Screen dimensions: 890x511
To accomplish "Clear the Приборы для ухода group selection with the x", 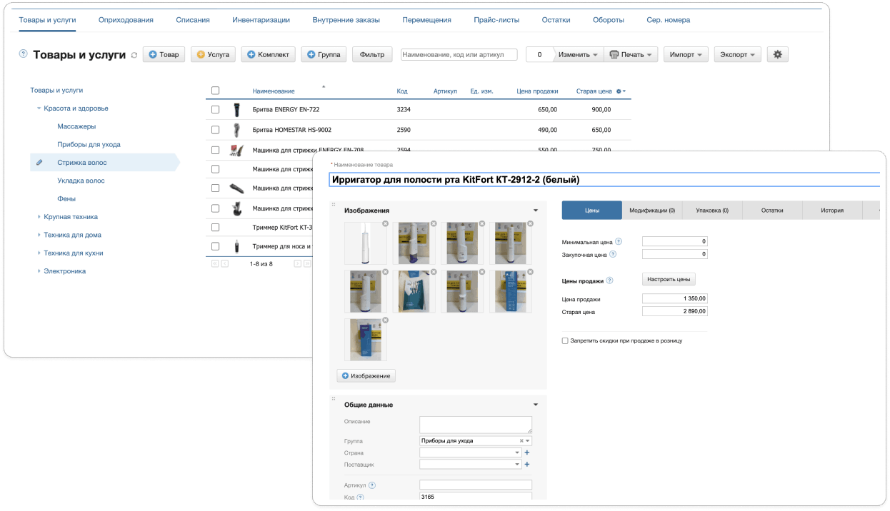I will [x=521, y=441].
